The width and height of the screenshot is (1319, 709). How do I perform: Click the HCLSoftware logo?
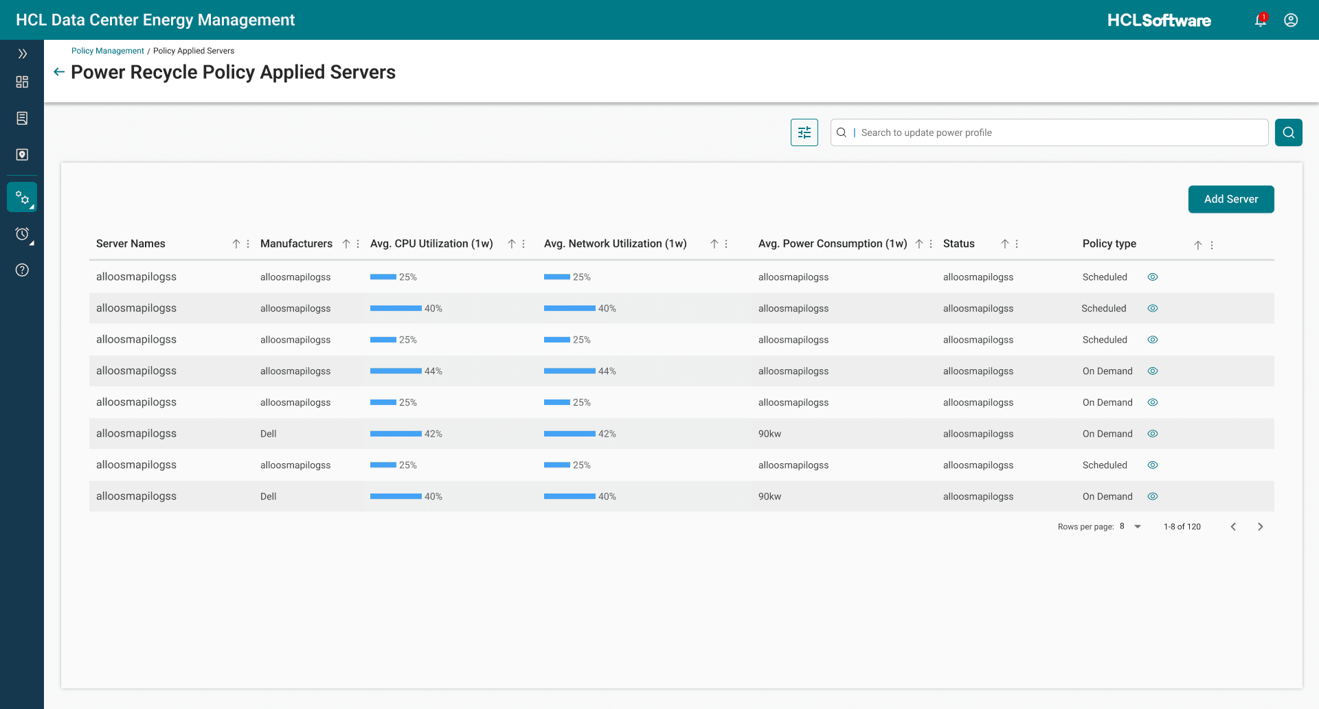pyautogui.click(x=1159, y=21)
